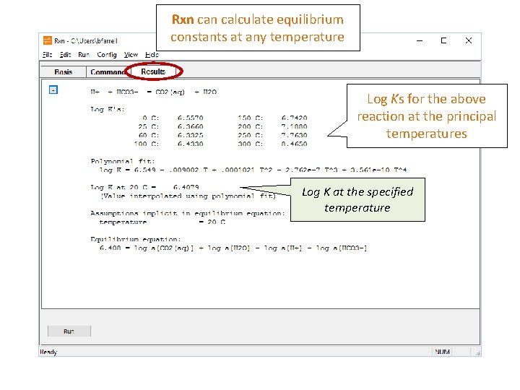Click the polynomial log K equation line

(x=253, y=170)
